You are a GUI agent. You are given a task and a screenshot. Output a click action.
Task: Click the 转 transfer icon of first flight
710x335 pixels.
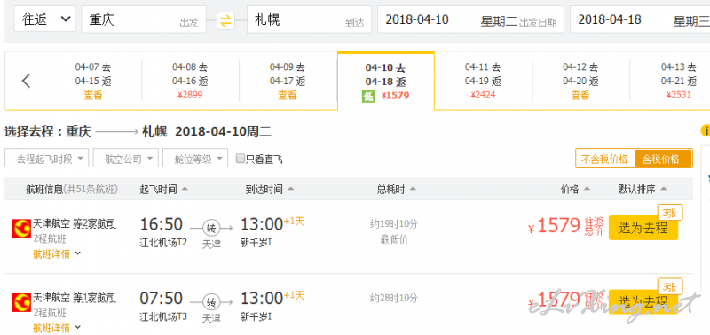211,228
